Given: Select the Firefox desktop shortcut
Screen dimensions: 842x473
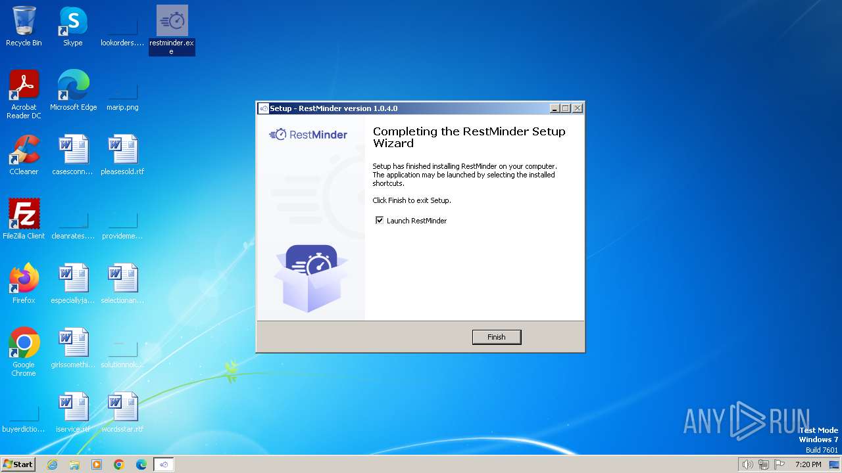Looking at the screenshot, I should (24, 284).
